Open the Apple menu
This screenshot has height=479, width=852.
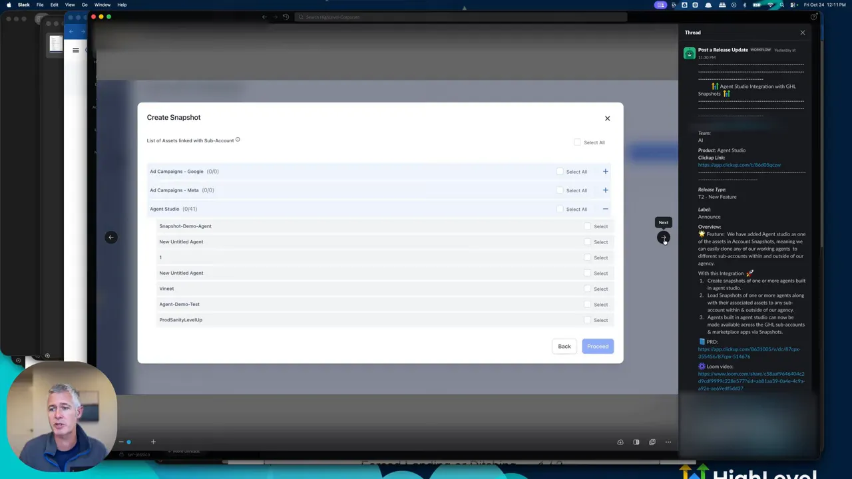(x=9, y=5)
